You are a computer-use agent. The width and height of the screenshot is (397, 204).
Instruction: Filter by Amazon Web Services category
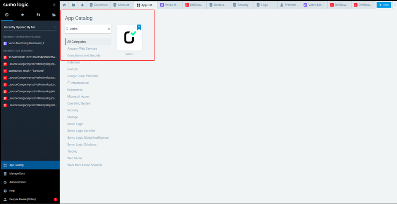pos(82,48)
